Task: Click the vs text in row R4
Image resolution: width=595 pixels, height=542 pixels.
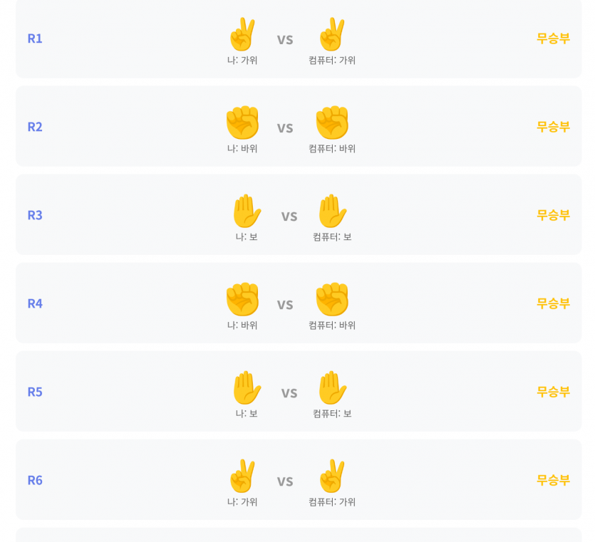Action: point(285,305)
